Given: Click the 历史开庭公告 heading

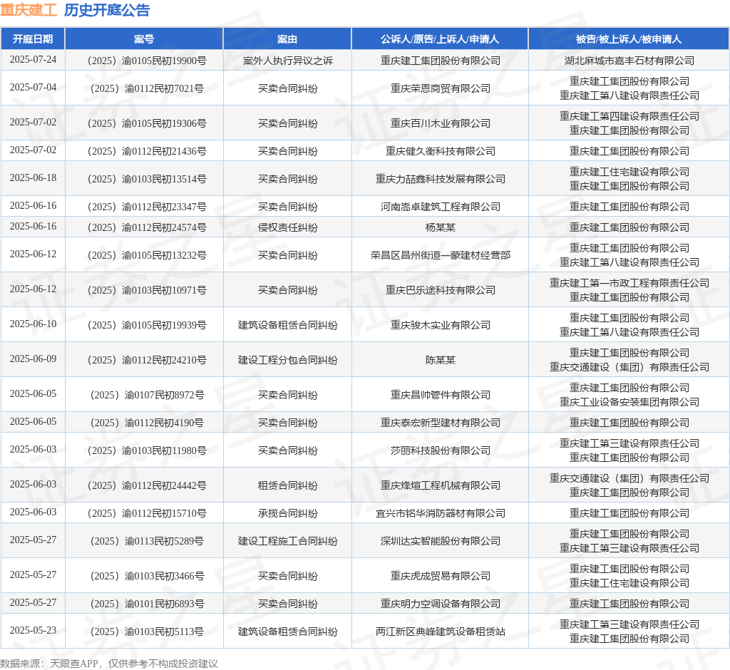Looking at the screenshot, I should [107, 10].
